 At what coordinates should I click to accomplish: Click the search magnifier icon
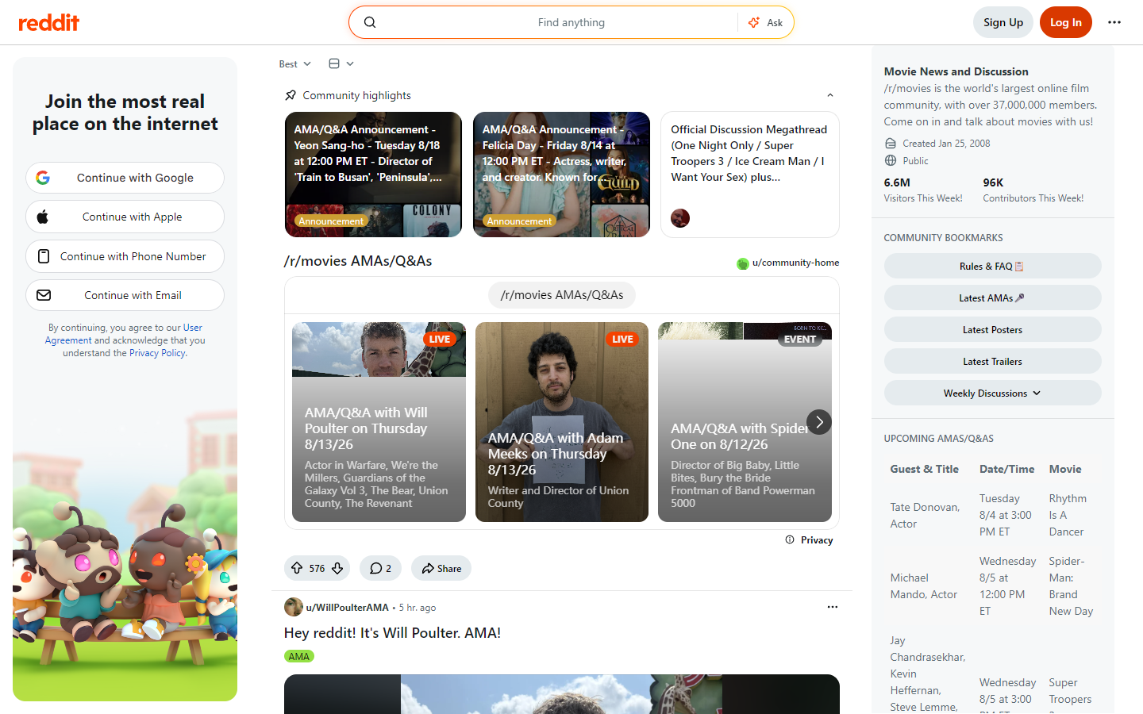[x=370, y=22]
